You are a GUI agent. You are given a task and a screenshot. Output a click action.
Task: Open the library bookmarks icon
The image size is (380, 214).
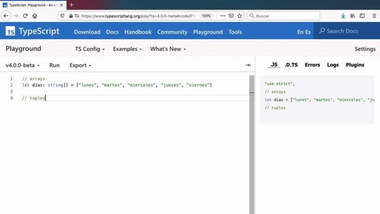353,16
